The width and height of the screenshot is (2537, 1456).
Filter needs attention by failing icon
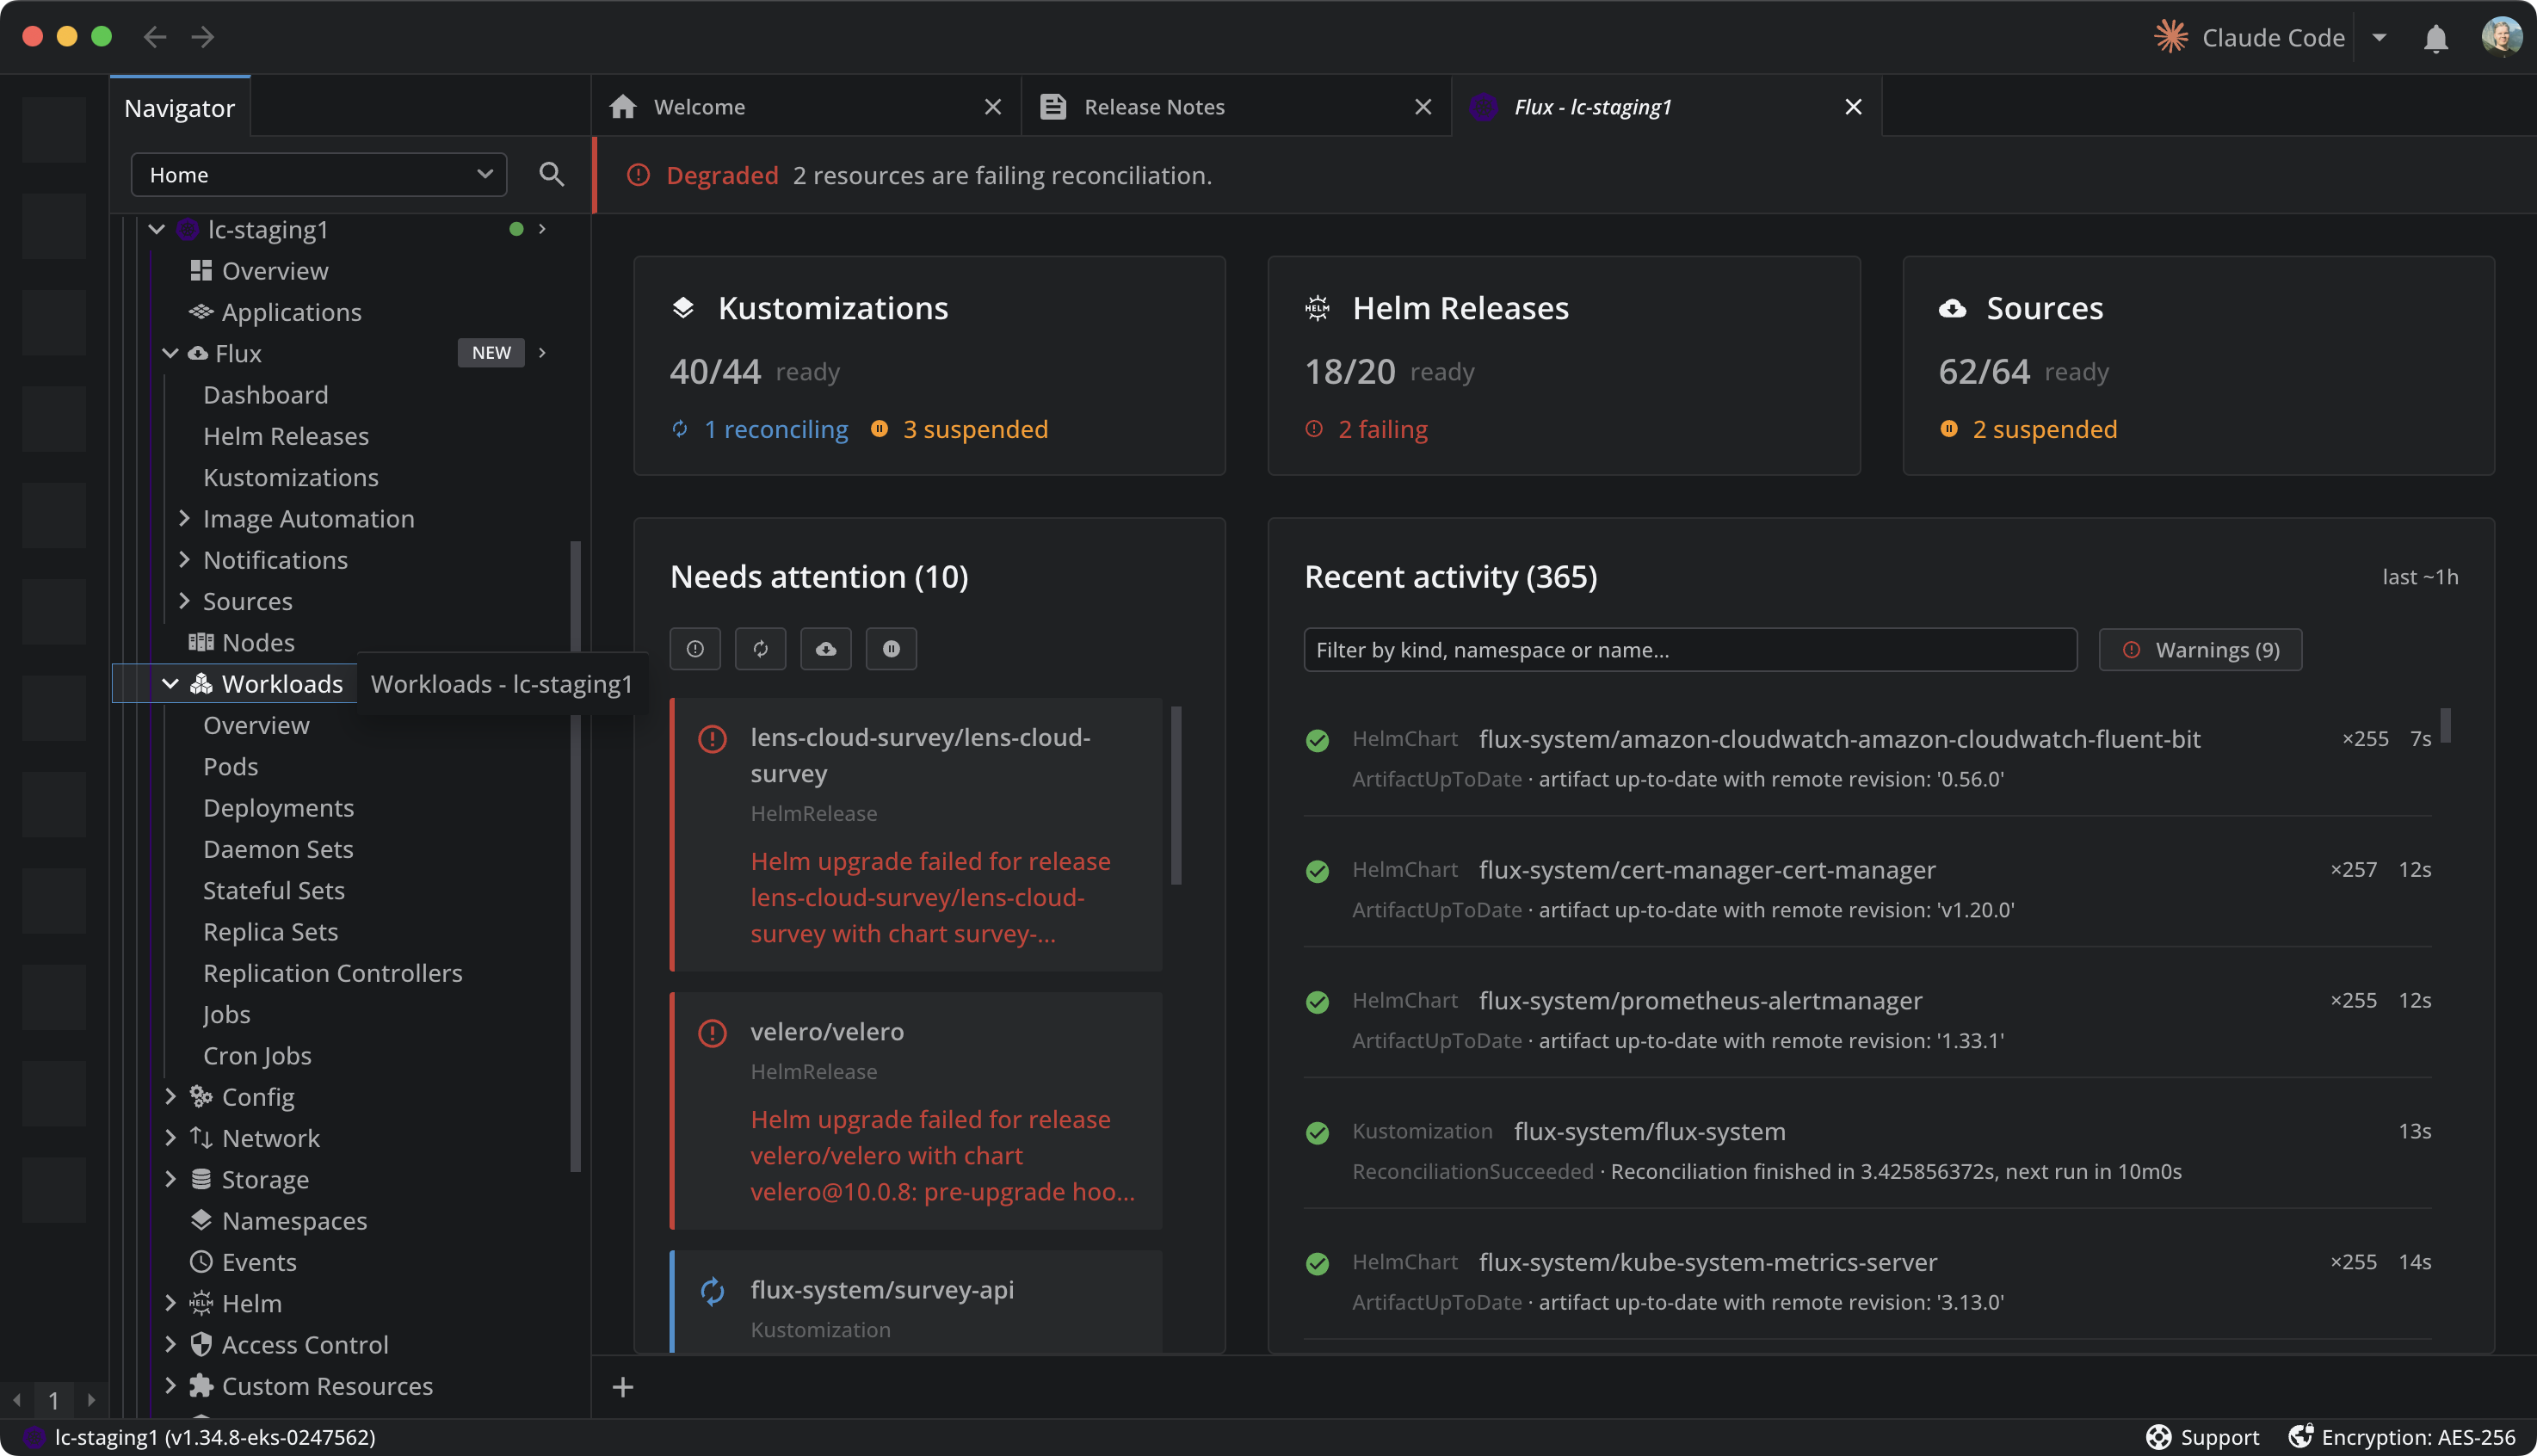pos(695,649)
